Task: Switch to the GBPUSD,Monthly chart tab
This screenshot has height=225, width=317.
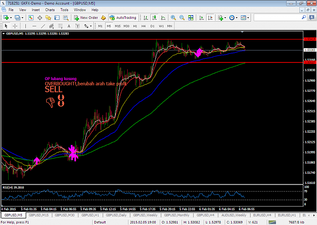Action: (x=177, y=215)
